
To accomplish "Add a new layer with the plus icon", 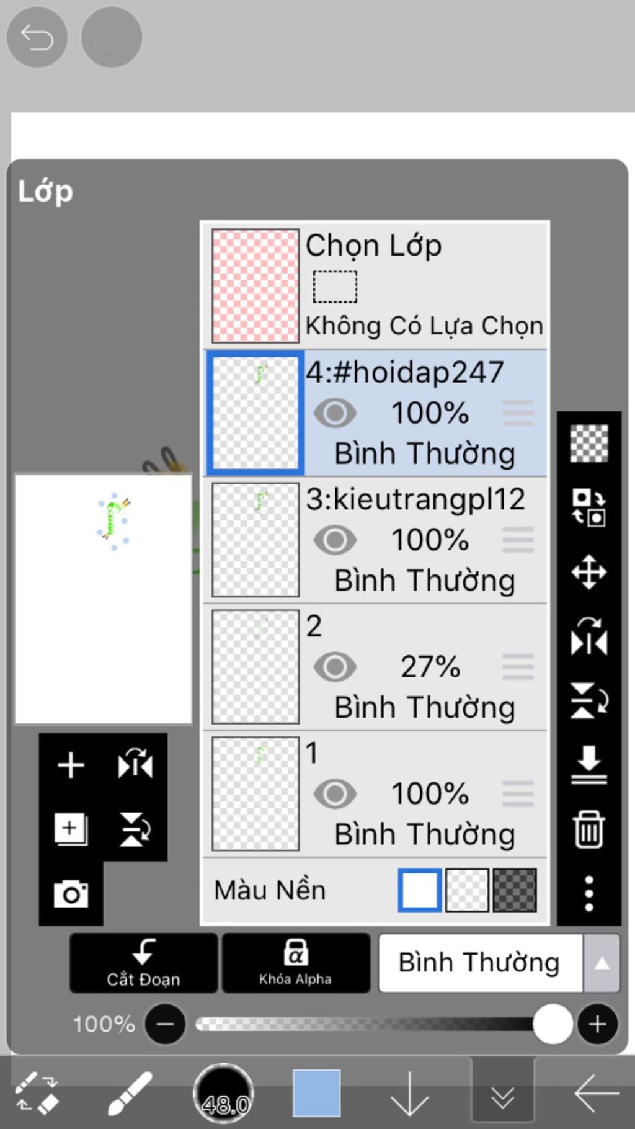I will 71,765.
